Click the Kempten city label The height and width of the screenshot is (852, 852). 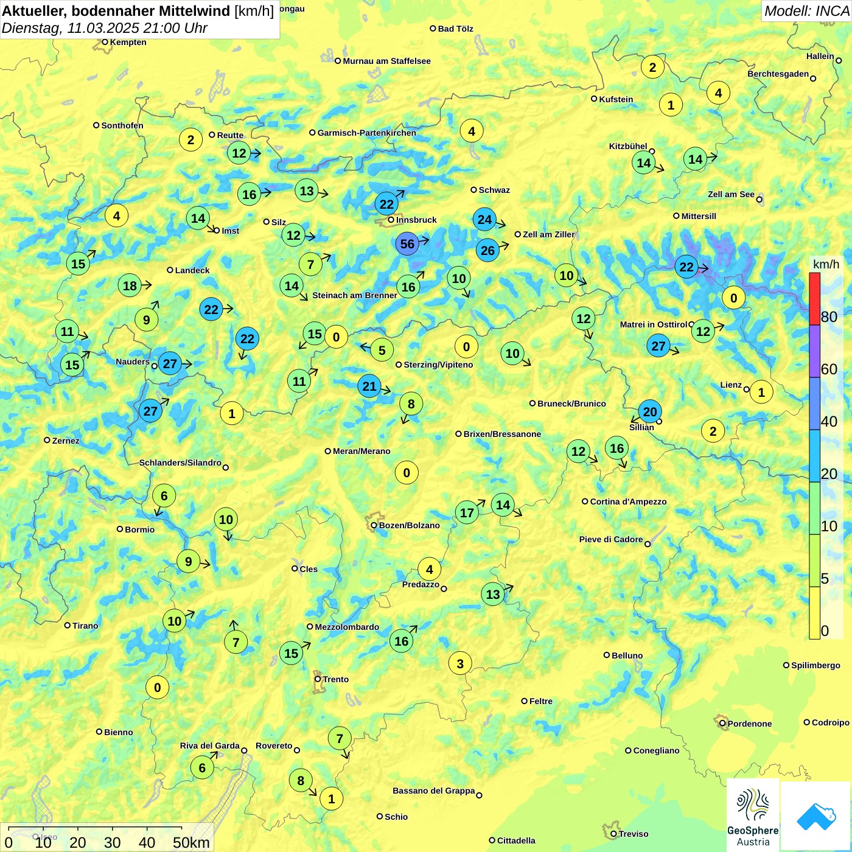(128, 42)
